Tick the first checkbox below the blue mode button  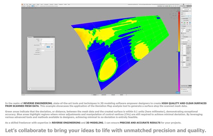point(41,48)
